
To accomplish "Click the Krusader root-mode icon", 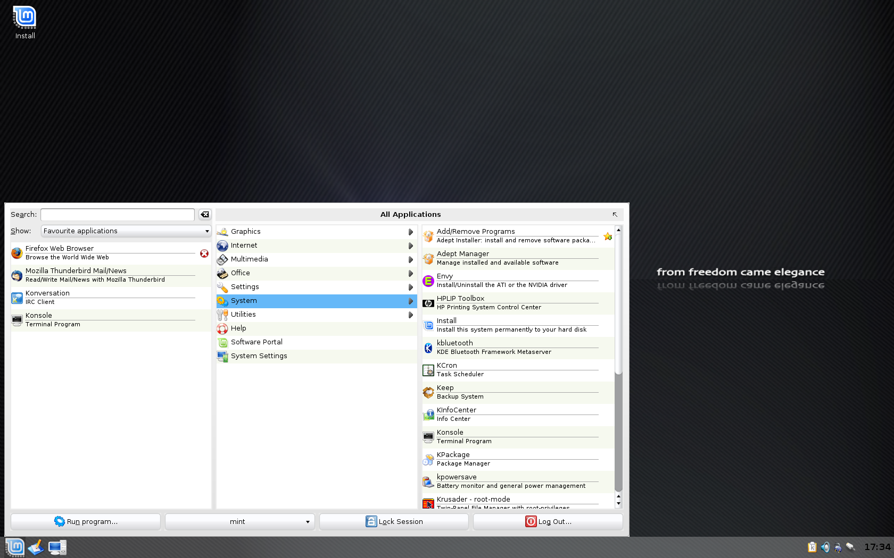I will [428, 503].
